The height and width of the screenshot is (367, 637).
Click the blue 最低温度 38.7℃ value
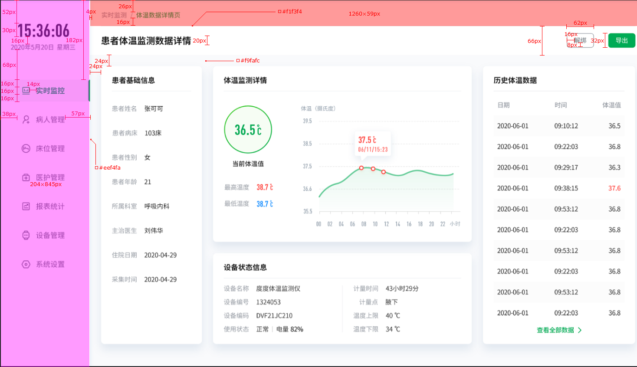coord(265,204)
